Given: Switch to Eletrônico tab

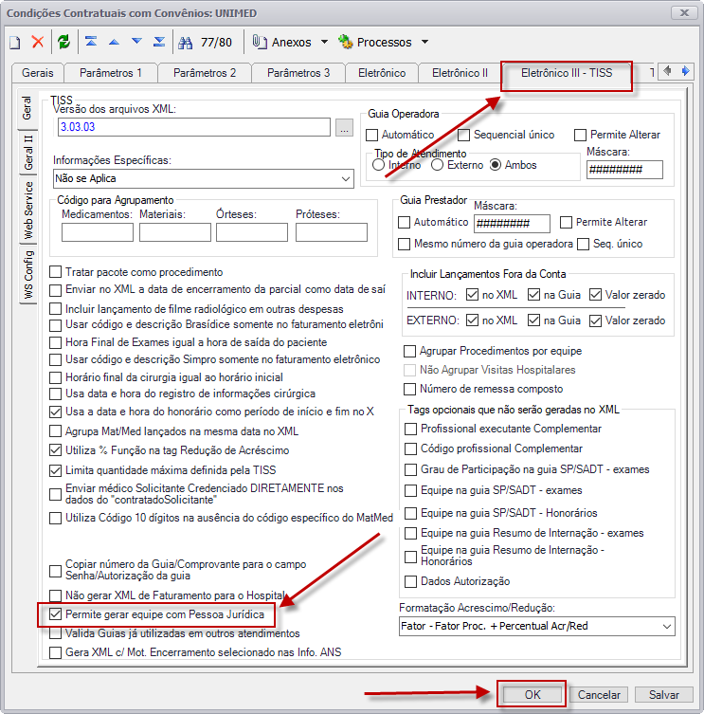Looking at the screenshot, I should (x=382, y=73).
